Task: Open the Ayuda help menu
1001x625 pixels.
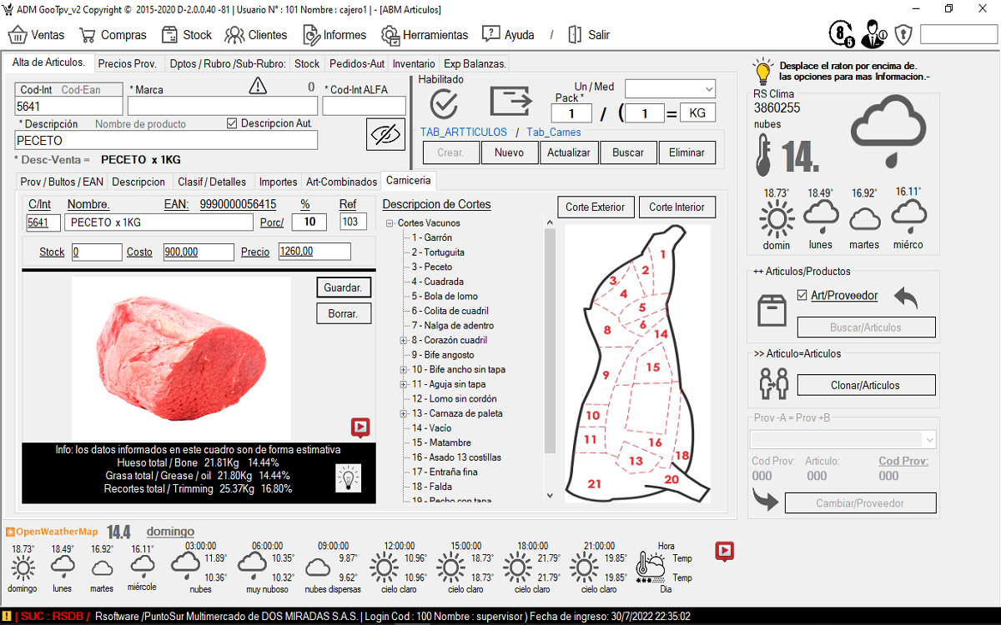Action: point(508,35)
